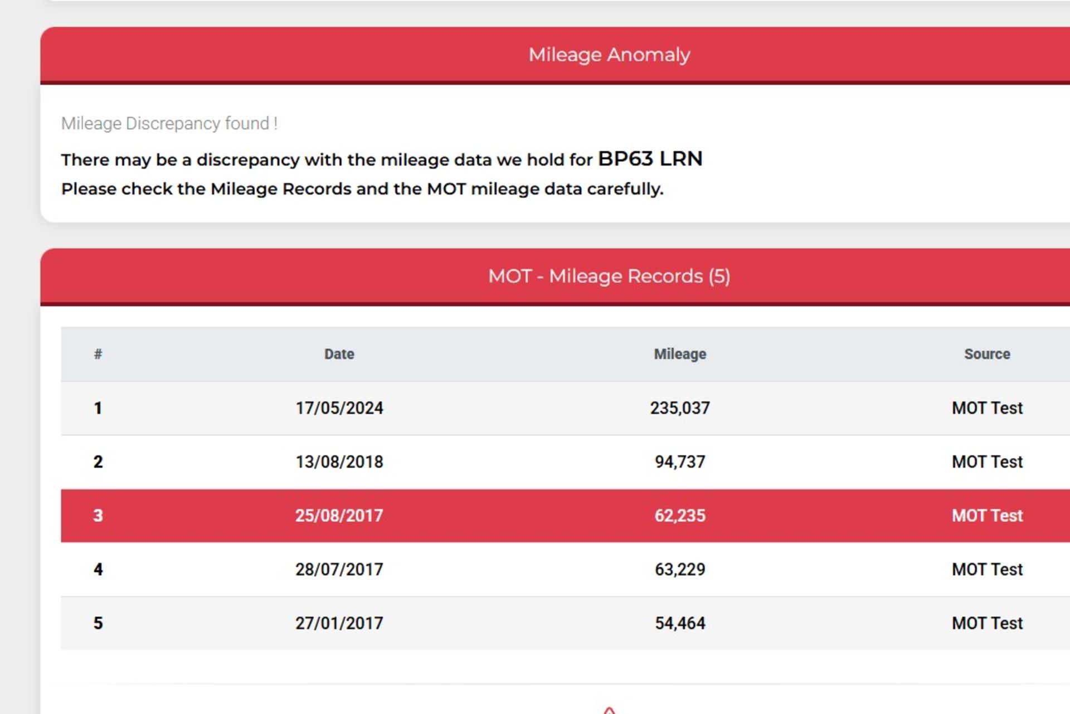Click the 54,464 mileage entry
1070x714 pixels.
pos(679,623)
